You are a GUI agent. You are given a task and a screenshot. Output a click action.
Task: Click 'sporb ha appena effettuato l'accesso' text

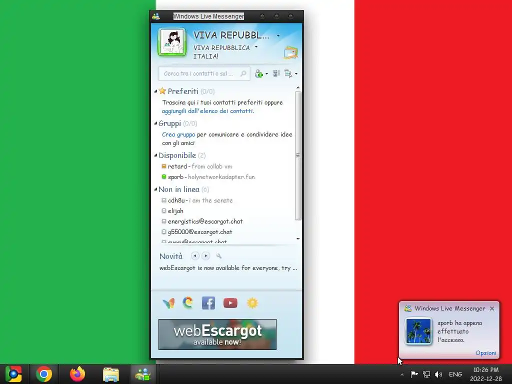pyautogui.click(x=460, y=331)
